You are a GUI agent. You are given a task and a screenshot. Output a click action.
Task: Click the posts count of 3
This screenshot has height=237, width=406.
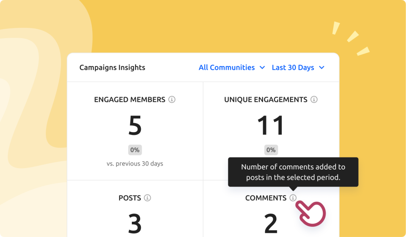[135, 223]
